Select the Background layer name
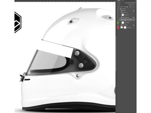The image size is (151, 113). pyautogui.click(x=129, y=28)
